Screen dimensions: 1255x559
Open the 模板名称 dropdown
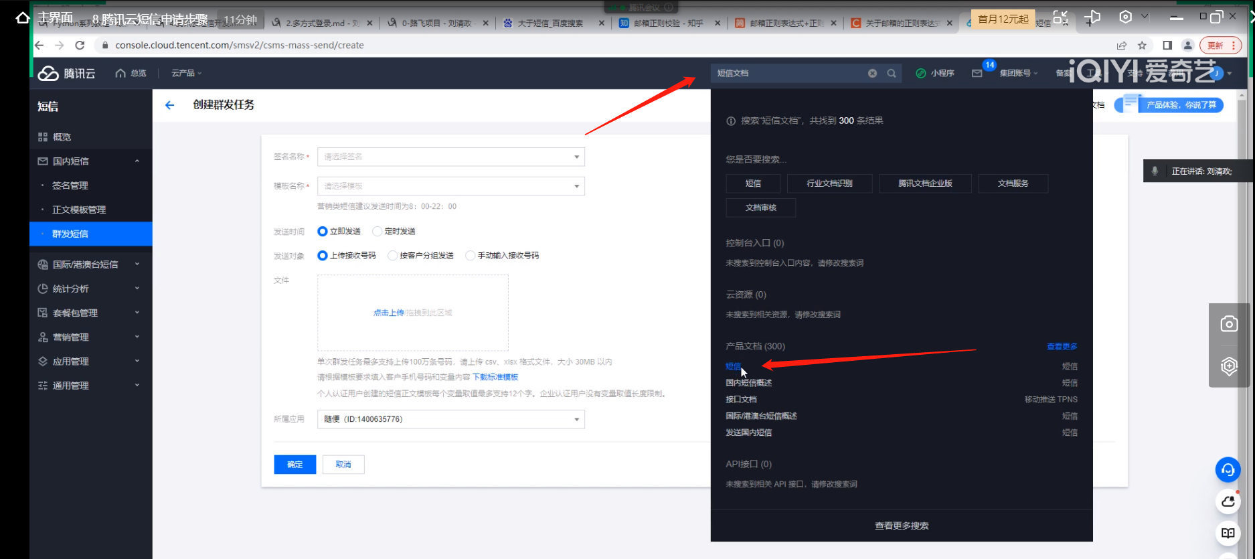coord(451,186)
